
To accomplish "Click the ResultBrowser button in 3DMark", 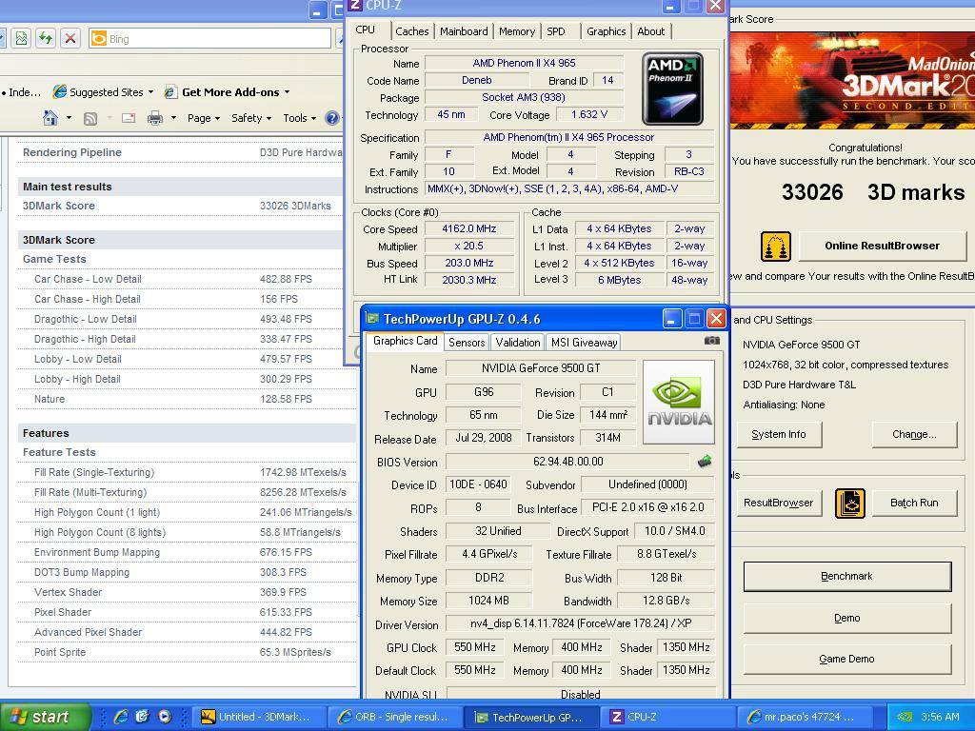I will point(779,503).
